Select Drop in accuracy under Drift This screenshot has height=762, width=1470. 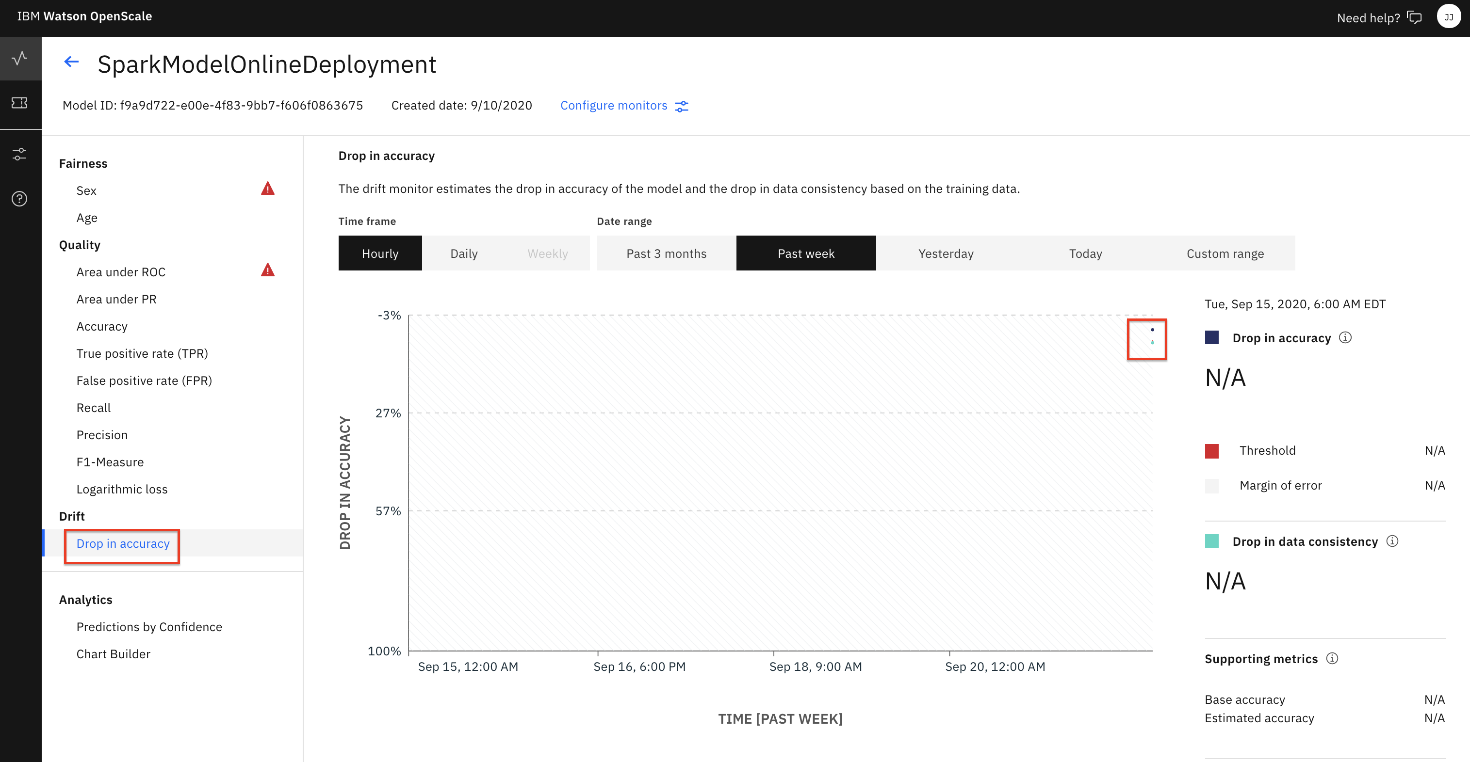coord(123,543)
